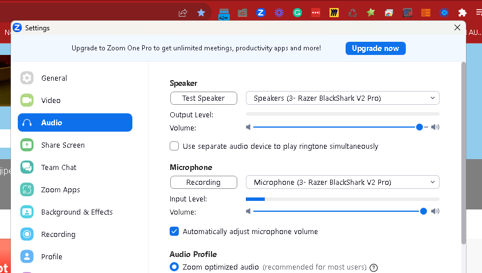Click the Grammarly extension icon
The height and width of the screenshot is (273, 482).
click(x=297, y=13)
